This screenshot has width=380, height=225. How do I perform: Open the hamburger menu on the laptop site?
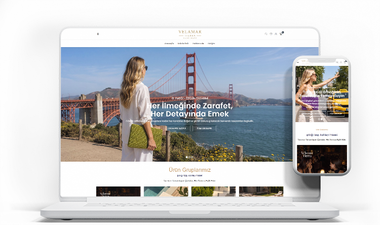tap(98, 34)
